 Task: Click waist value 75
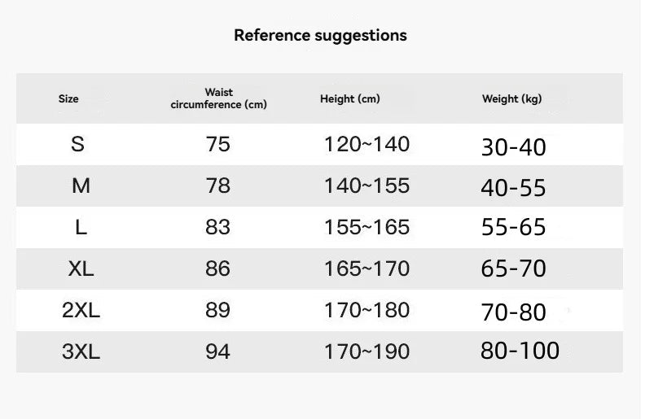click(218, 144)
